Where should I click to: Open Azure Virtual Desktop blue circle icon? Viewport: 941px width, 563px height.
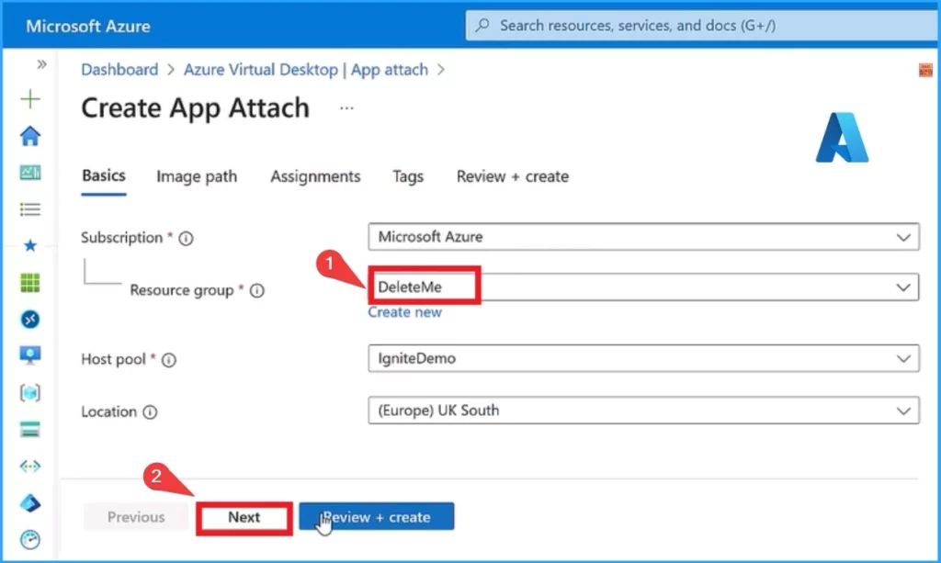(30, 319)
